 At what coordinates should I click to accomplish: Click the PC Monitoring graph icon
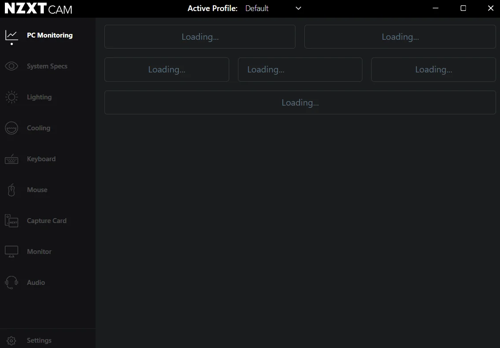click(12, 35)
